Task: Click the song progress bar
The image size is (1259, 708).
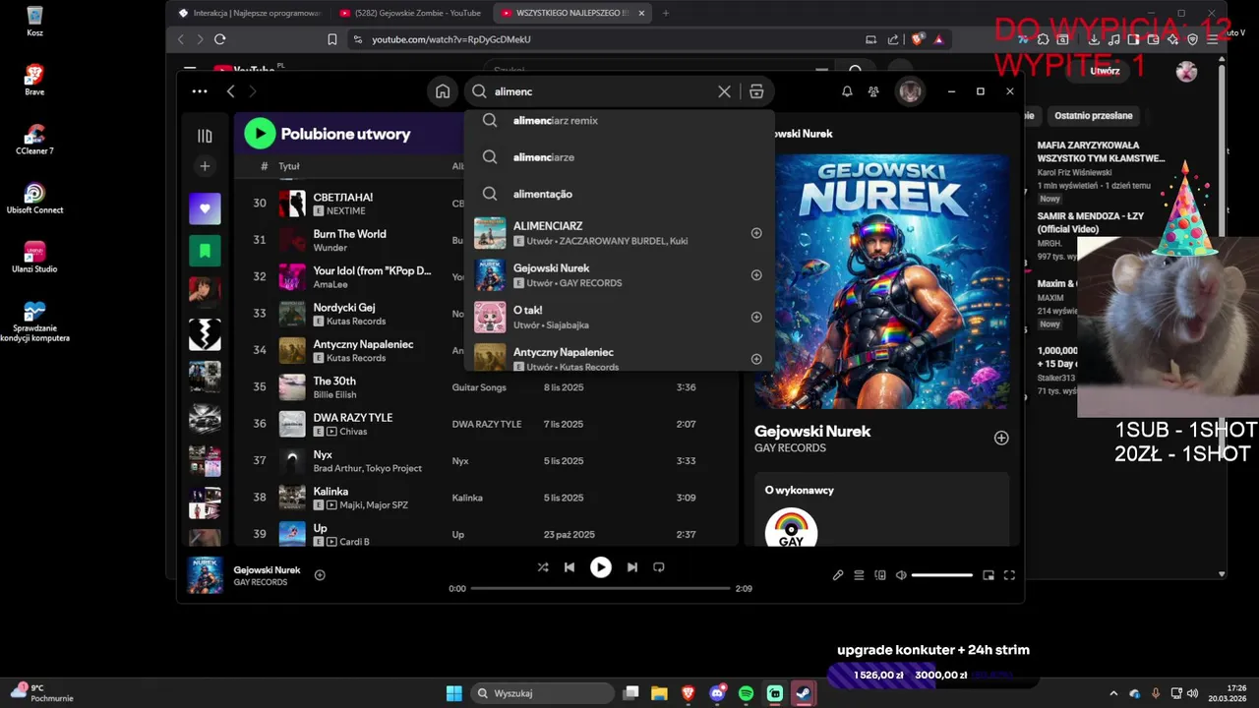Action: click(x=600, y=588)
